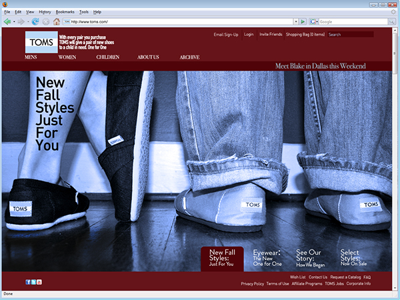Click the Forward arrow button
Screen dimensions: 400x300
coord(21,22)
